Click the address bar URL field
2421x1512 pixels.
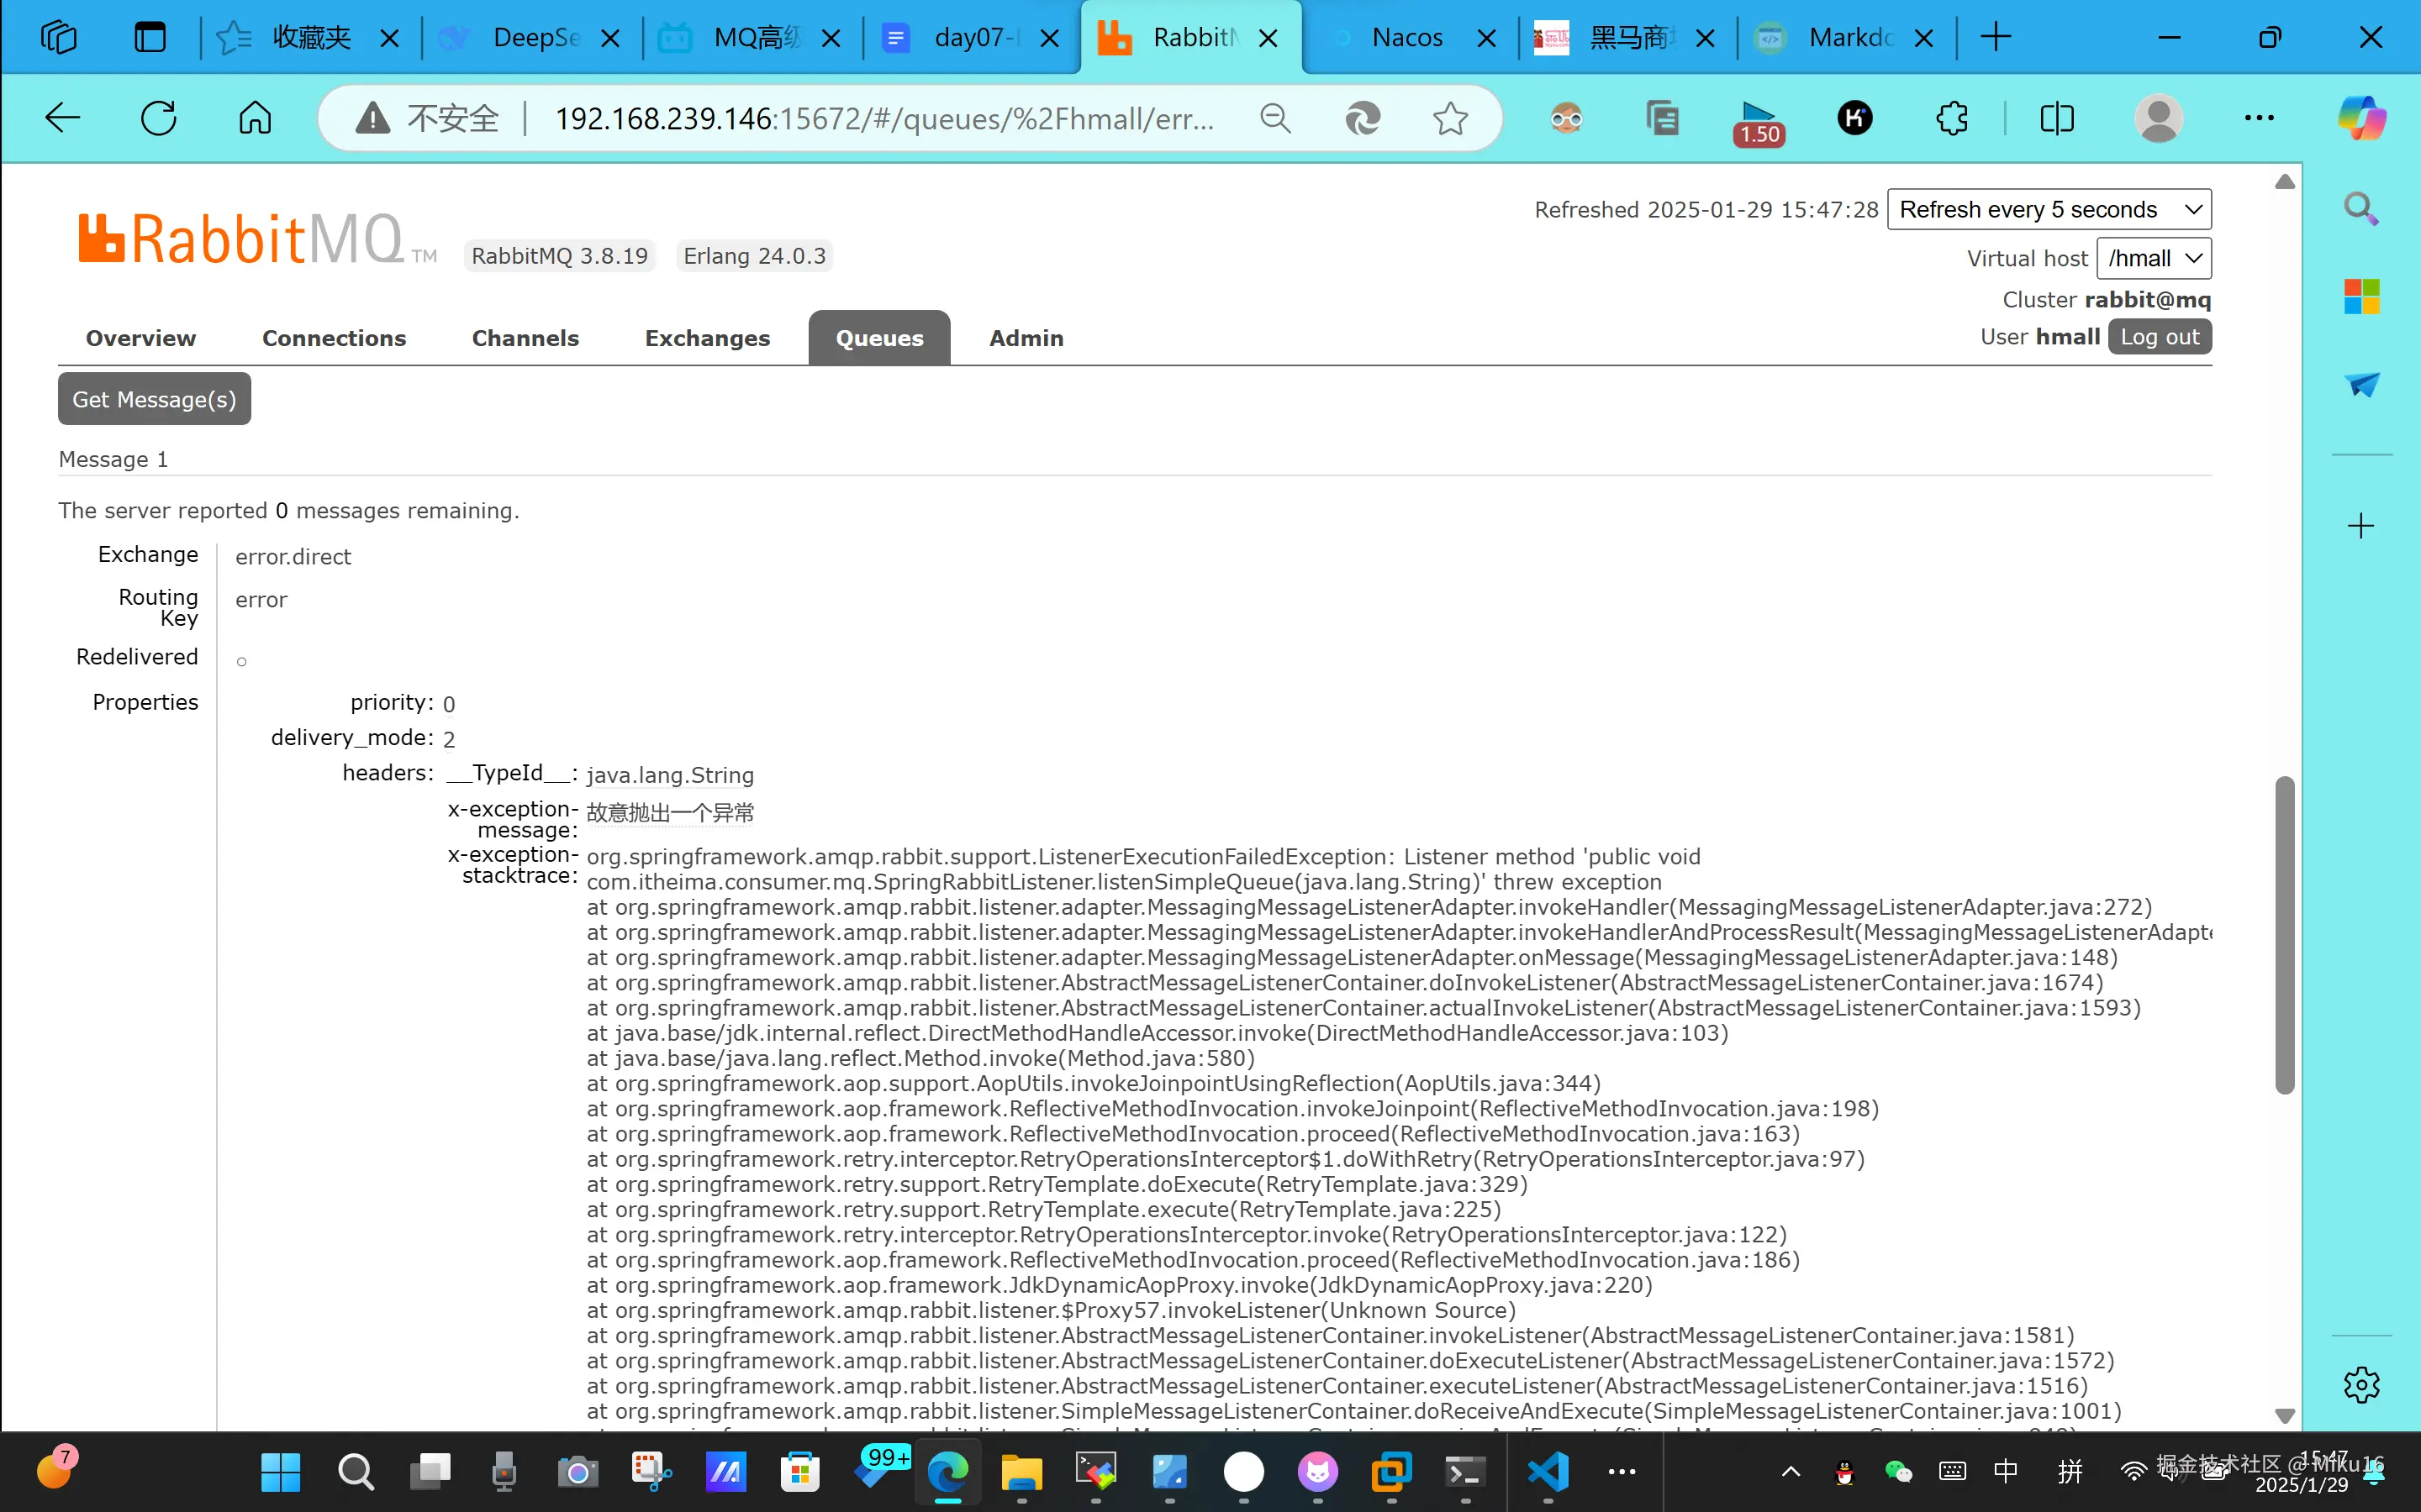click(x=883, y=119)
